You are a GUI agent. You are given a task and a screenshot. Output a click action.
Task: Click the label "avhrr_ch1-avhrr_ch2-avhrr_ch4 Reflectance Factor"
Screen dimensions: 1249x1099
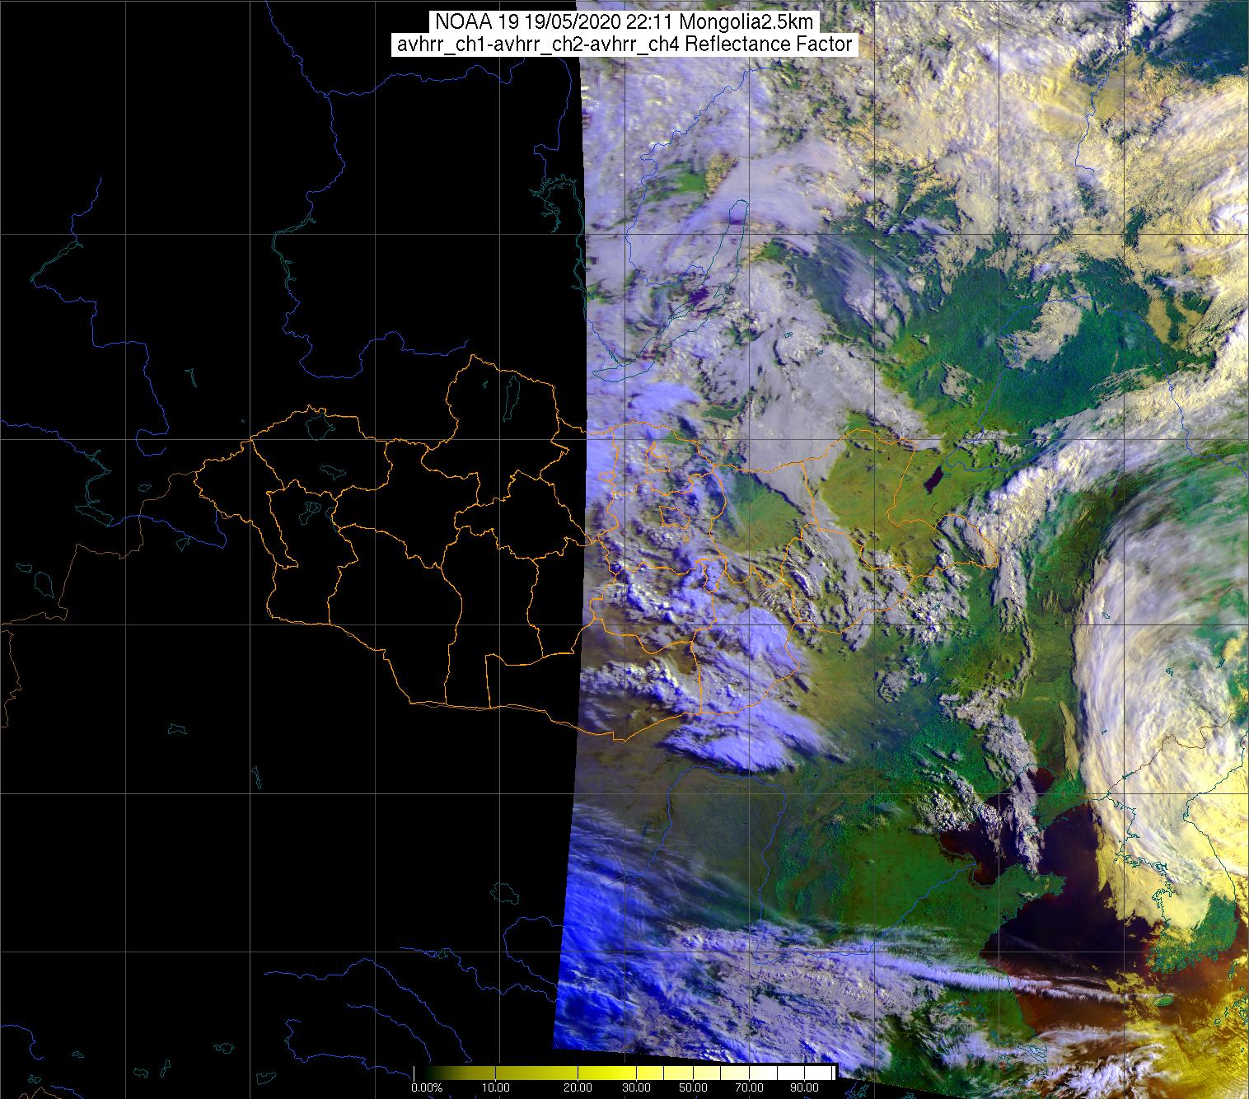[x=624, y=44]
